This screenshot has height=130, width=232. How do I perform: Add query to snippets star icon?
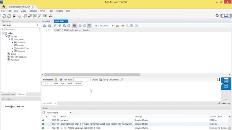click(x=117, y=26)
